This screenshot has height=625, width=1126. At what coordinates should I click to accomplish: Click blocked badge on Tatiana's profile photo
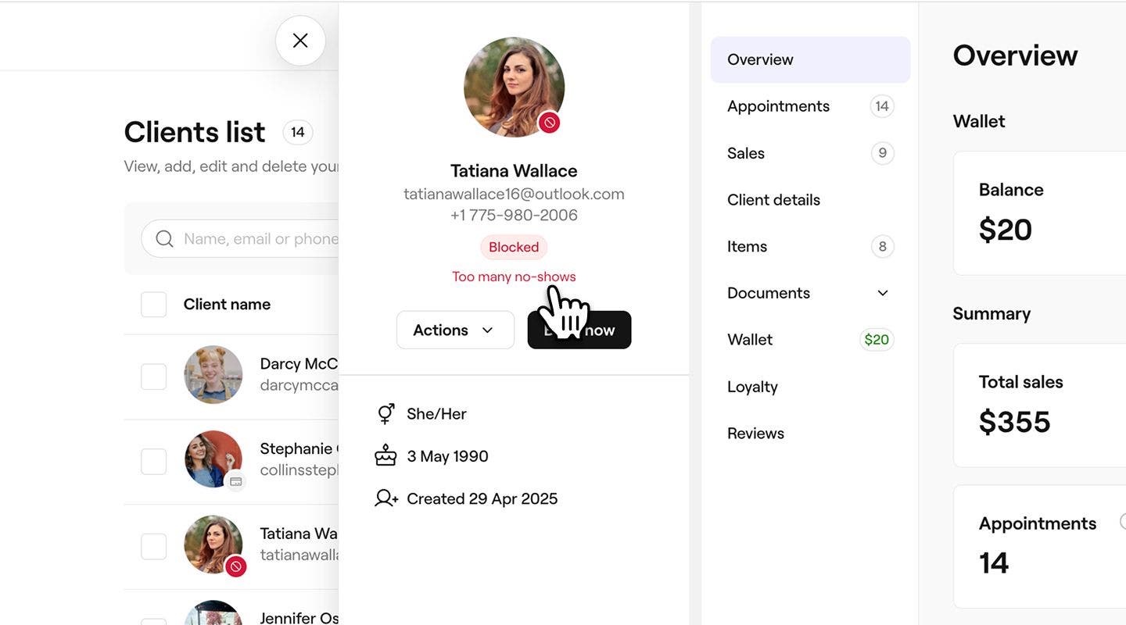tap(550, 122)
